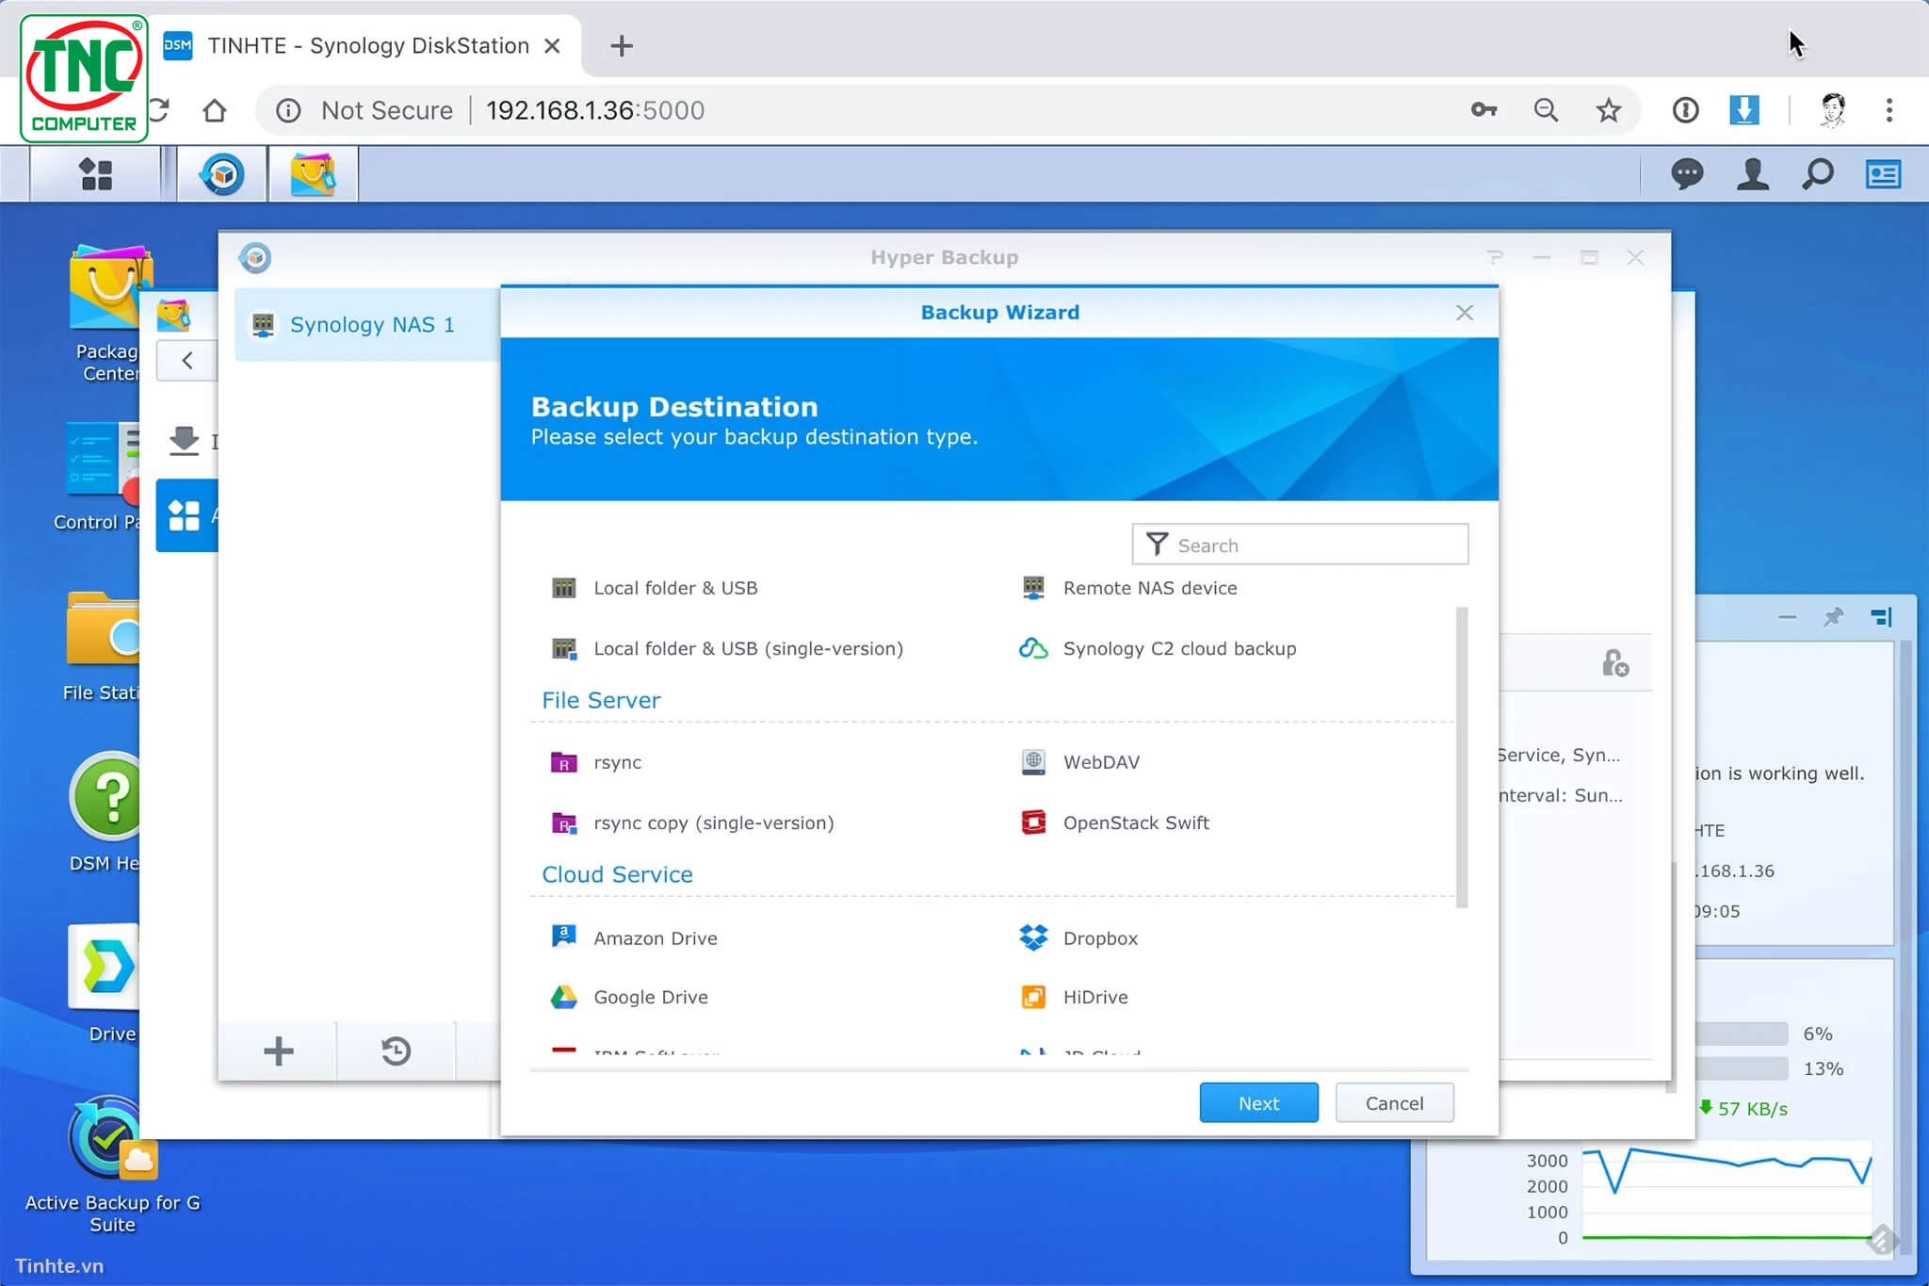Click the 6% CPU usage bar
1929x1286 pixels.
click(x=1741, y=1034)
